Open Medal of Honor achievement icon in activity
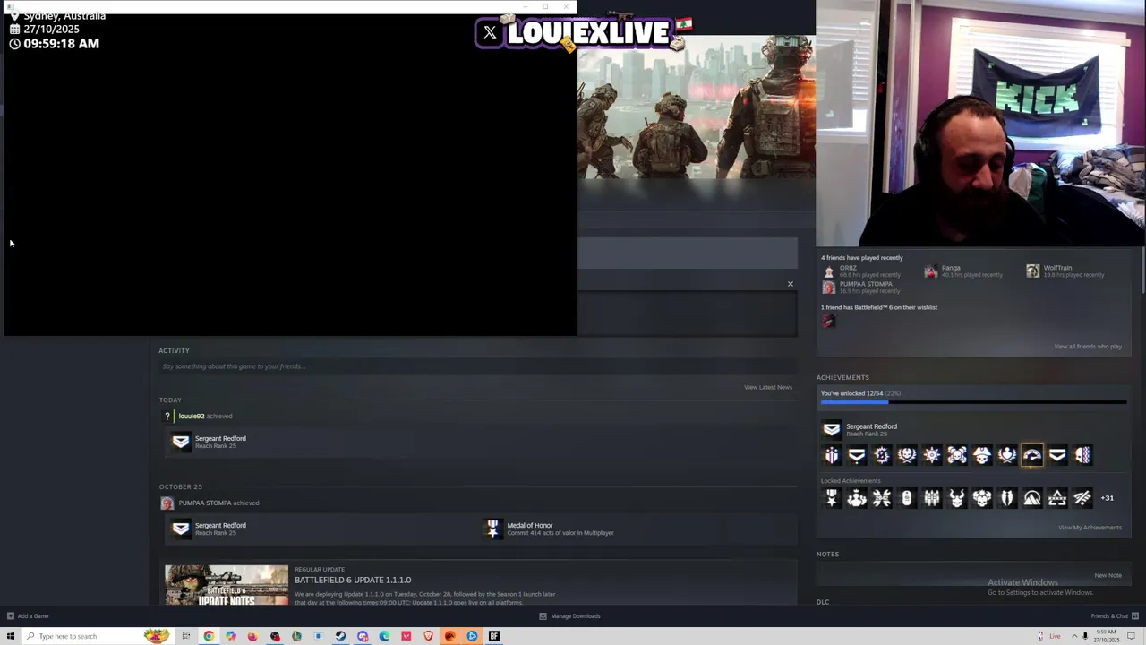Viewport: 1146px width, 645px height. coord(492,529)
